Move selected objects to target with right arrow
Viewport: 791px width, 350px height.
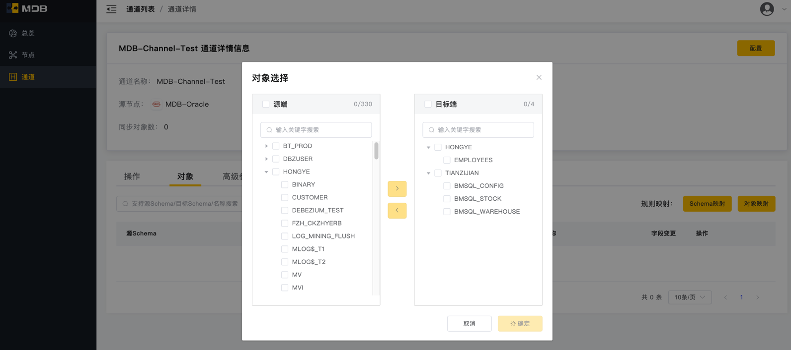click(397, 188)
